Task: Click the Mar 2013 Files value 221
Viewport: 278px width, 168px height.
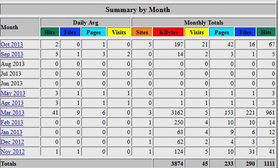Action: tap(251, 113)
